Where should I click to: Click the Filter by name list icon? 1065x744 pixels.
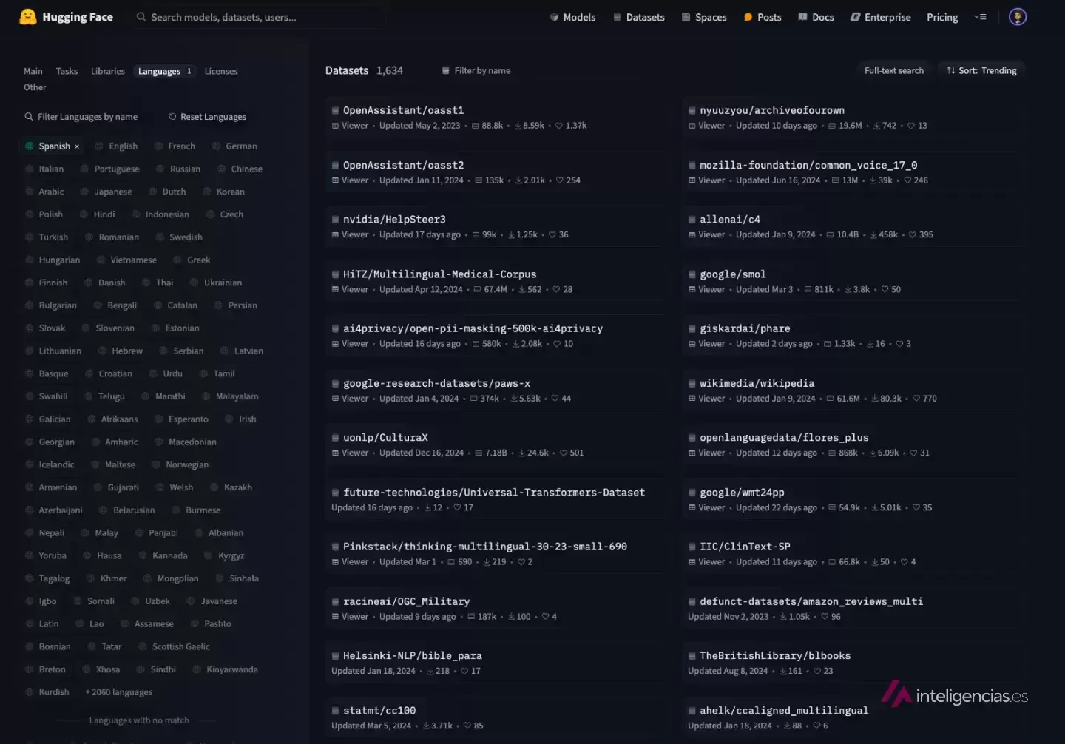click(446, 71)
